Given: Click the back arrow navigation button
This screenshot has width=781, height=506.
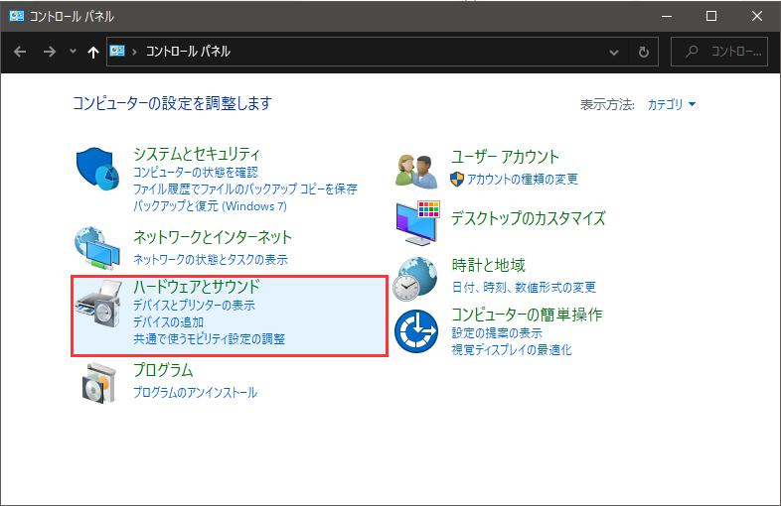Looking at the screenshot, I should point(20,52).
